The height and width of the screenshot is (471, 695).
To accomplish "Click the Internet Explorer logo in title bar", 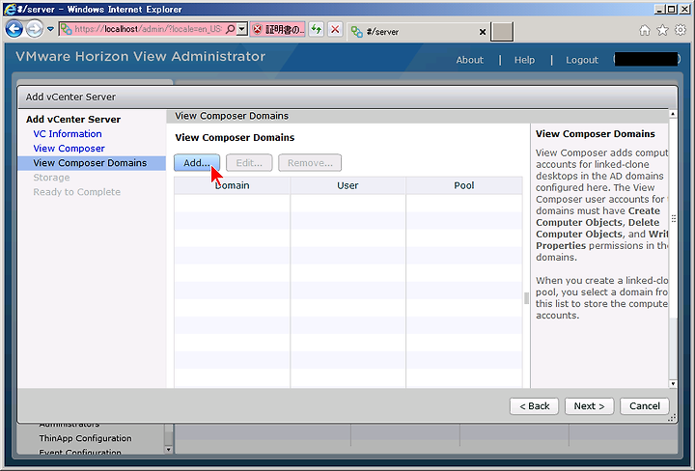I will point(10,9).
